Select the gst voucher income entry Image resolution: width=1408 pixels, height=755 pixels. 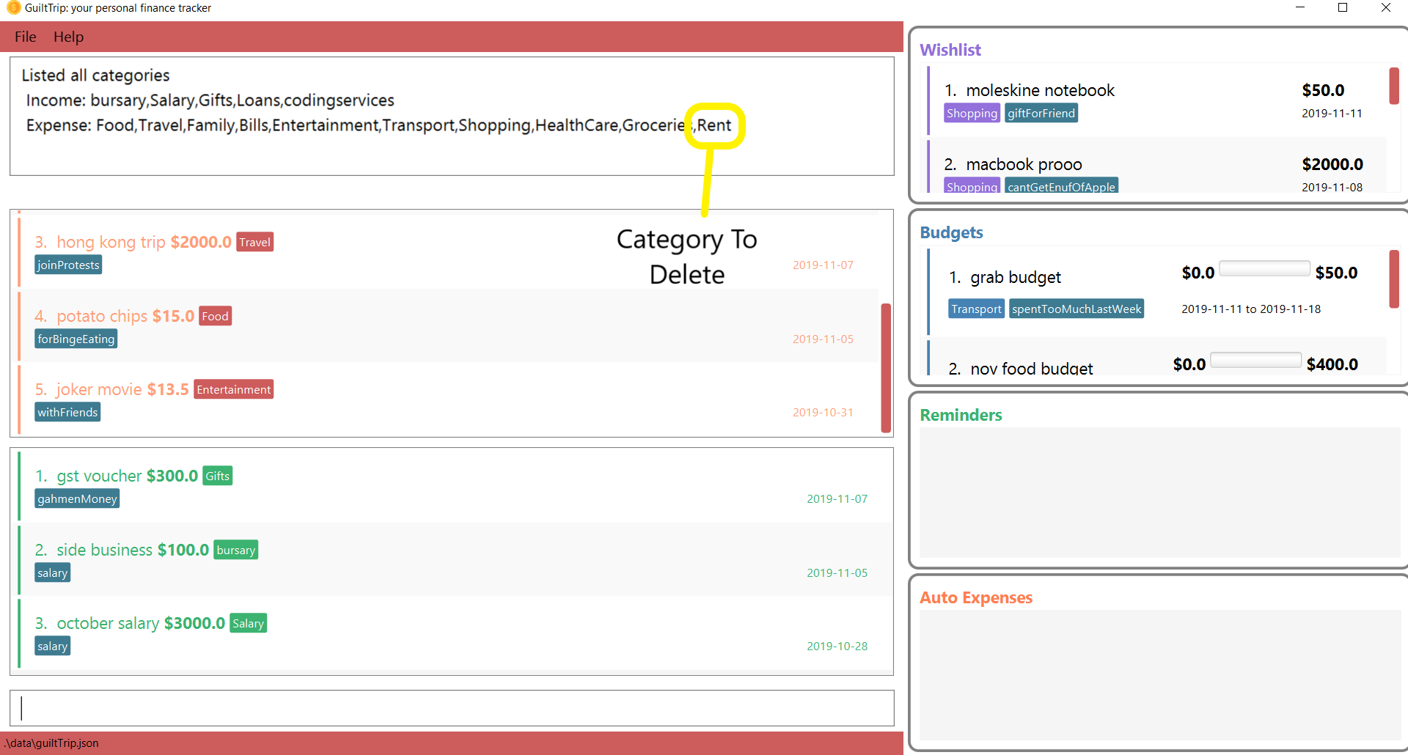click(455, 485)
